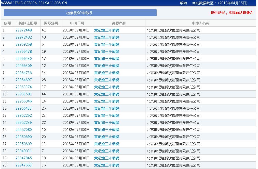
Task: Open application number 29955433
Action: pyautogui.click(x=24, y=108)
